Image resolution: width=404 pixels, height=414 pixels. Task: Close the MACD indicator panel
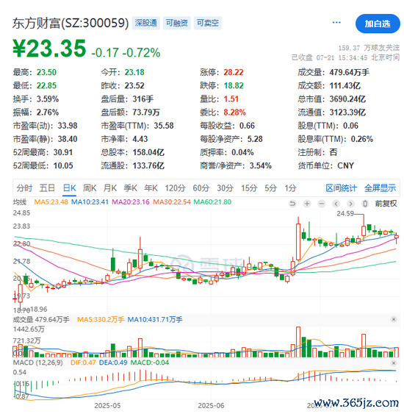[394, 363]
